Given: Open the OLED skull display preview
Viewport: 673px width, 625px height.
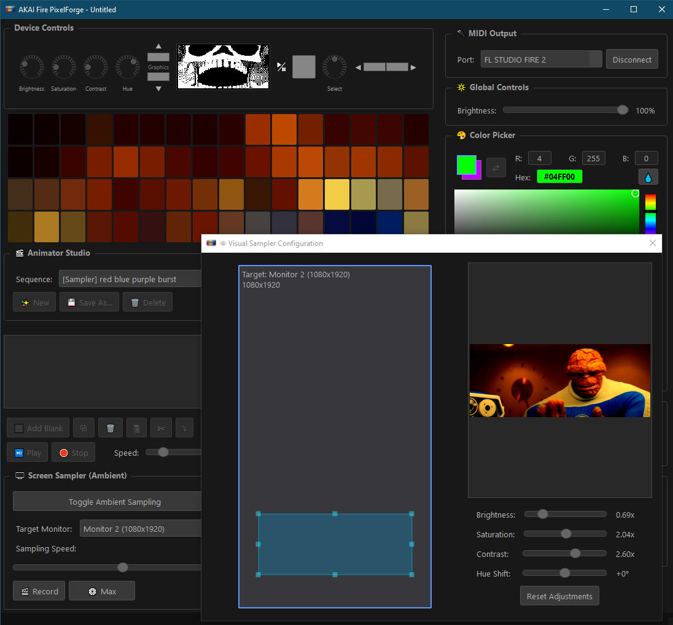Looking at the screenshot, I should tap(223, 67).
